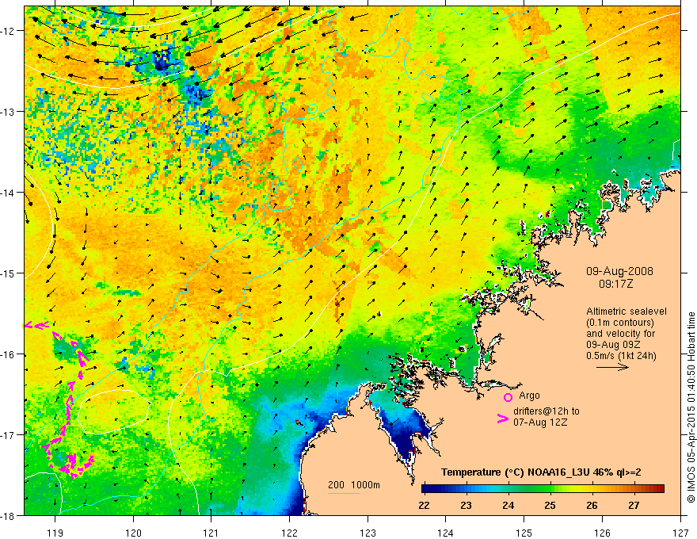Click the '27' color bar tick label
The width and height of the screenshot is (697, 539).
click(x=634, y=505)
